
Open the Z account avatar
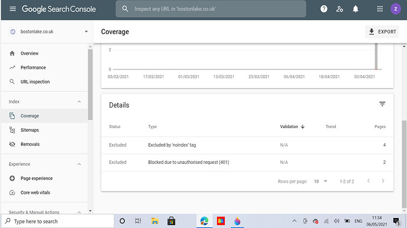[x=396, y=9]
